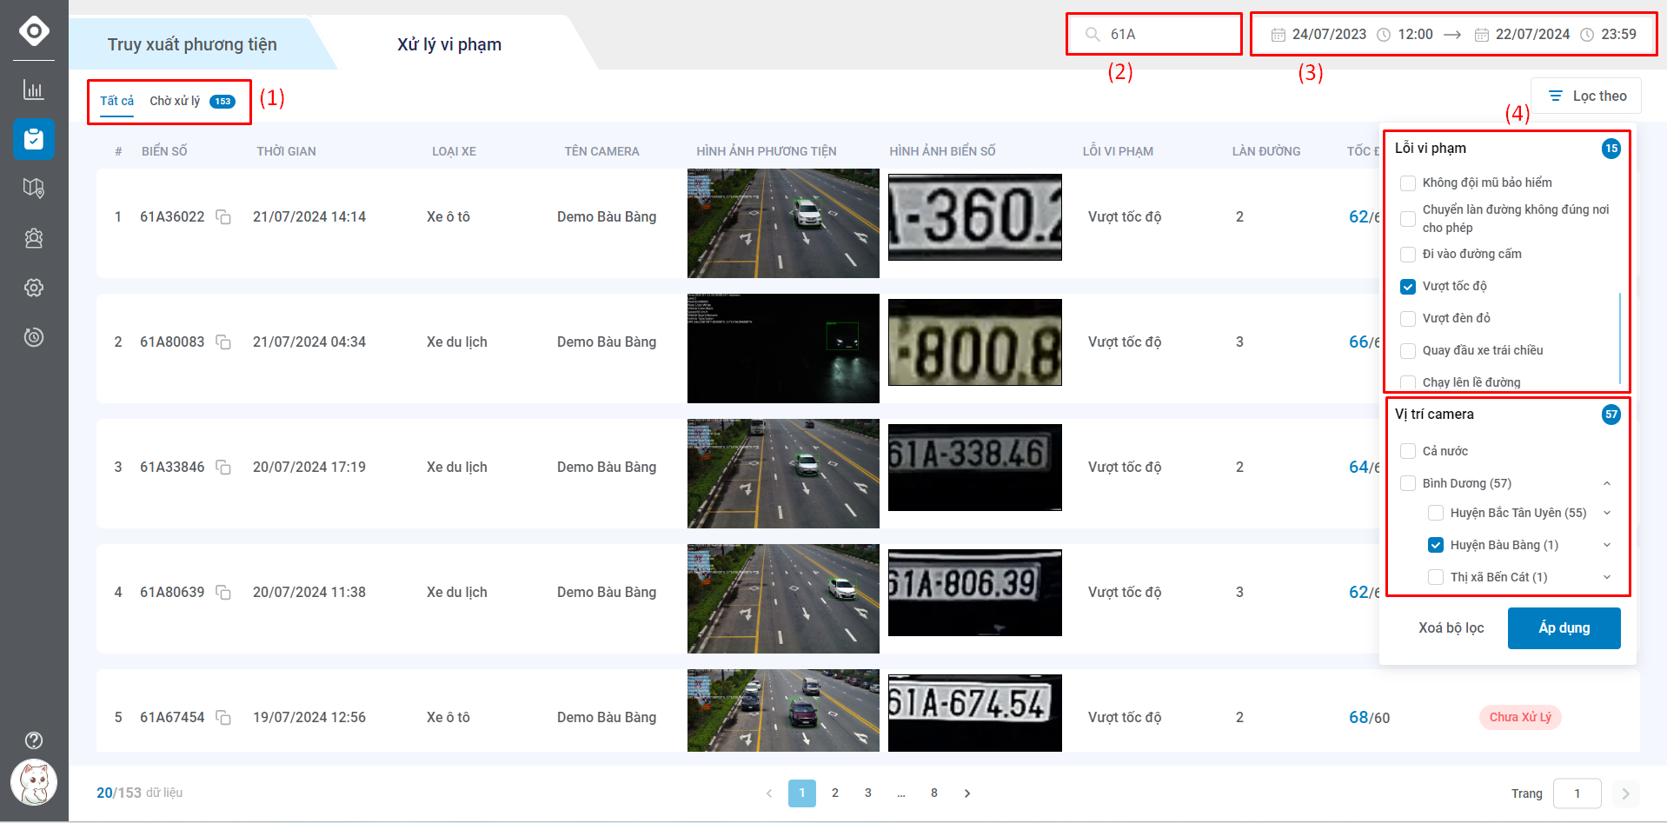
Task: Select the Tất cả tab
Action: point(116,101)
